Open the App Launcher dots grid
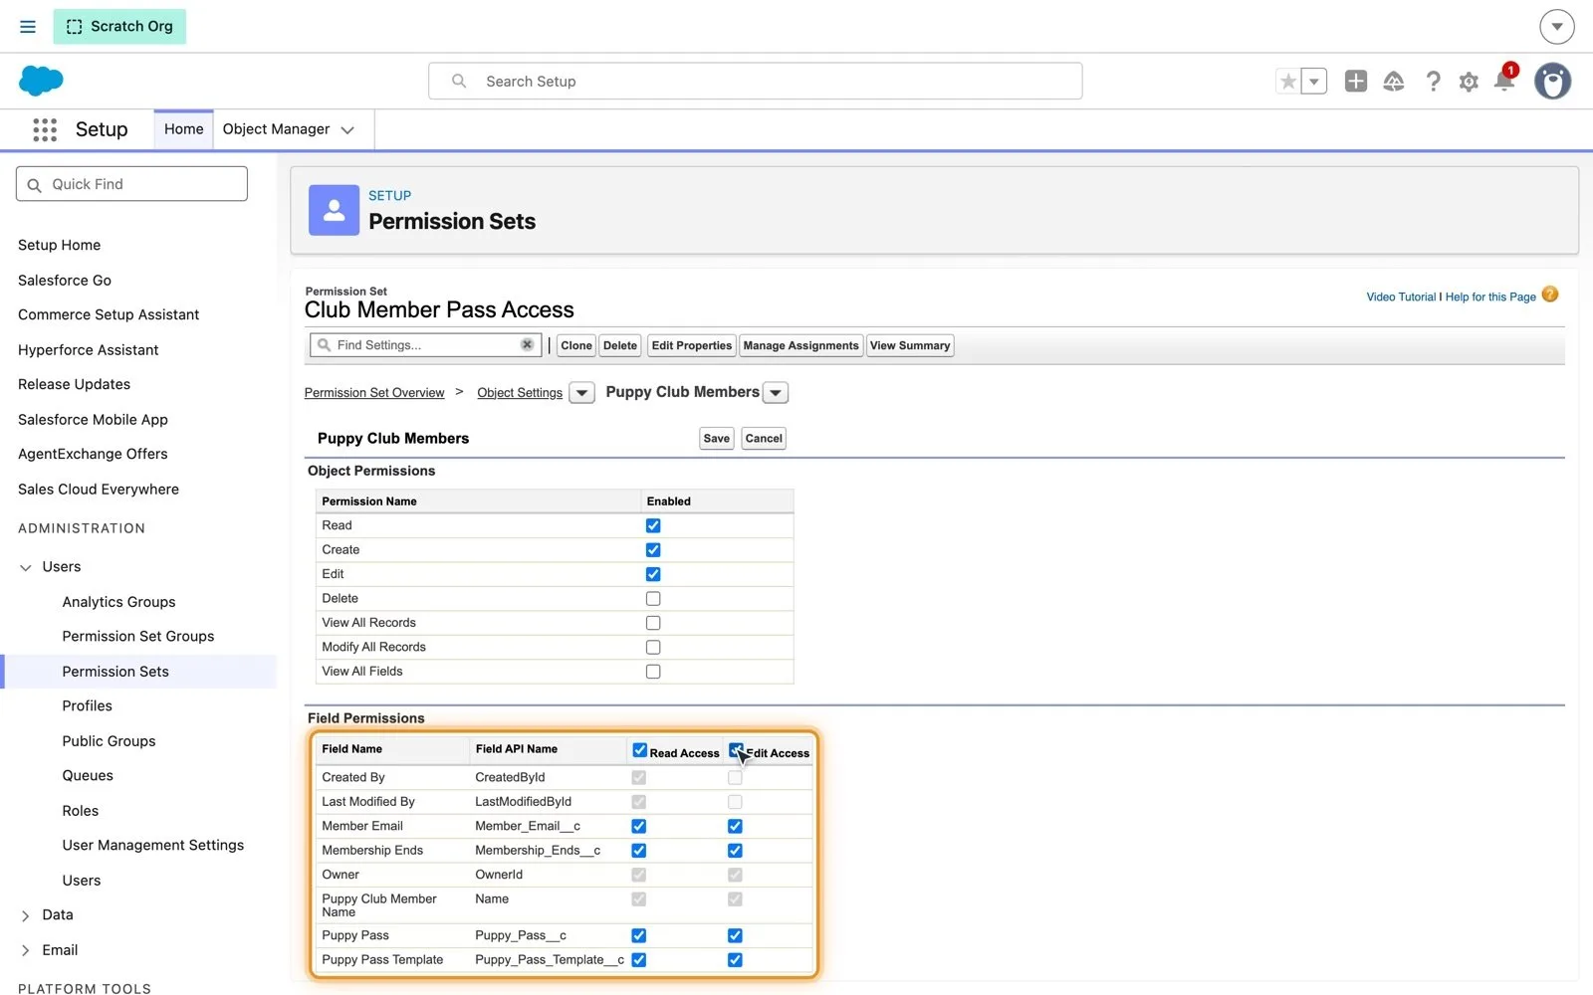The width and height of the screenshot is (1593, 995). pos(45,129)
